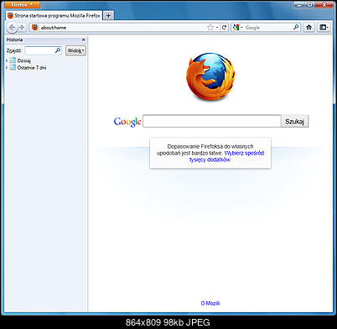337x329 pixels.
Task: Click the toolbar search magnifier icon
Action: (x=296, y=27)
